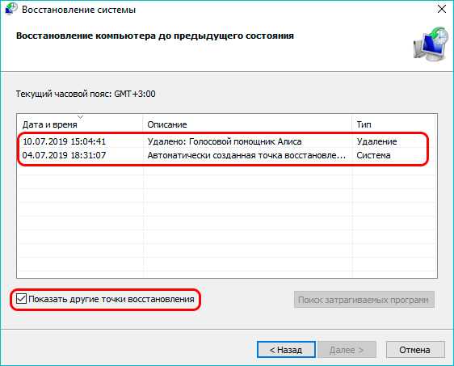The width and height of the screenshot is (454, 366).
Task: Toggle the sort arrow above Дата и время
Action: click(80, 117)
